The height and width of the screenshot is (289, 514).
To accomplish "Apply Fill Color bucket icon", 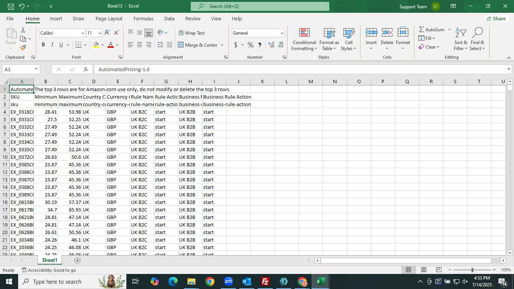I will 96,45.
